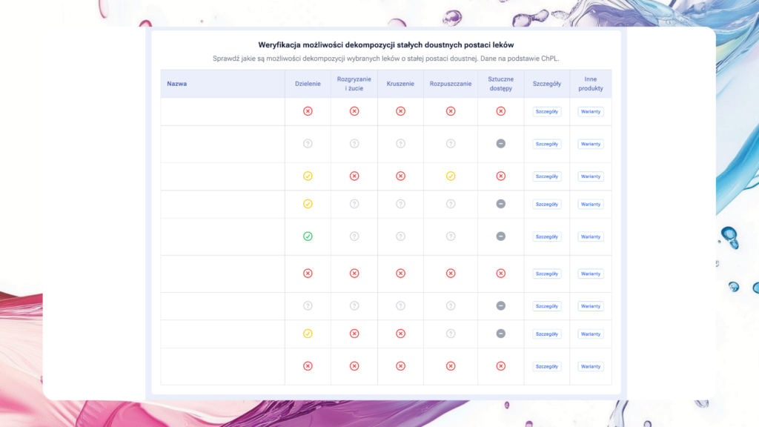The height and width of the screenshot is (427, 759).
Task: Click the yellow checkmark in the Rozpuszczanie column
Action: coord(451,176)
